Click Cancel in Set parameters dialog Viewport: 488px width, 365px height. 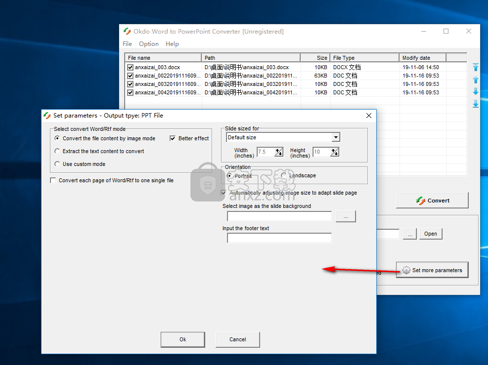point(238,339)
